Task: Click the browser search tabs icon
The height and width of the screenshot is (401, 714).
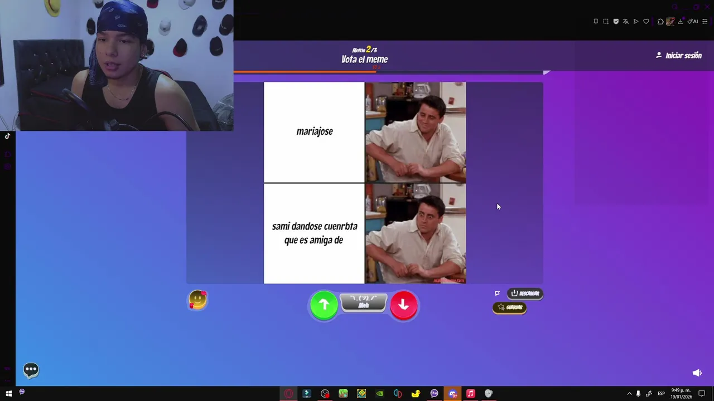Action: 674,7
